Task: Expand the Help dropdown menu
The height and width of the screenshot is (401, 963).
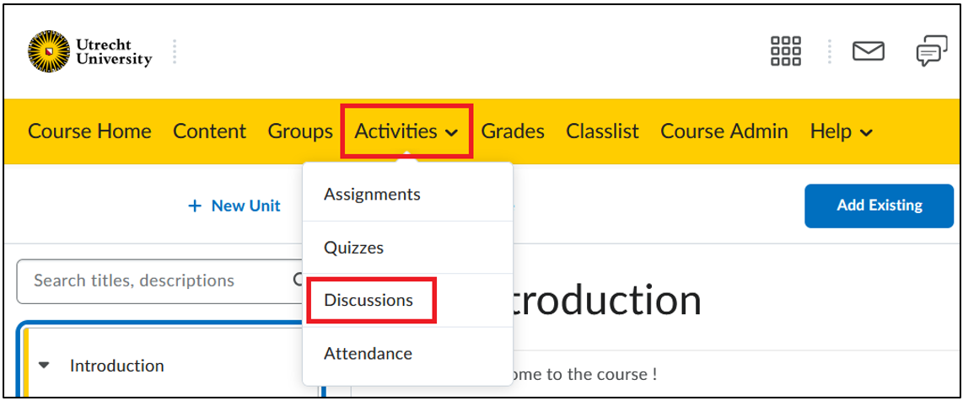Action: (842, 131)
